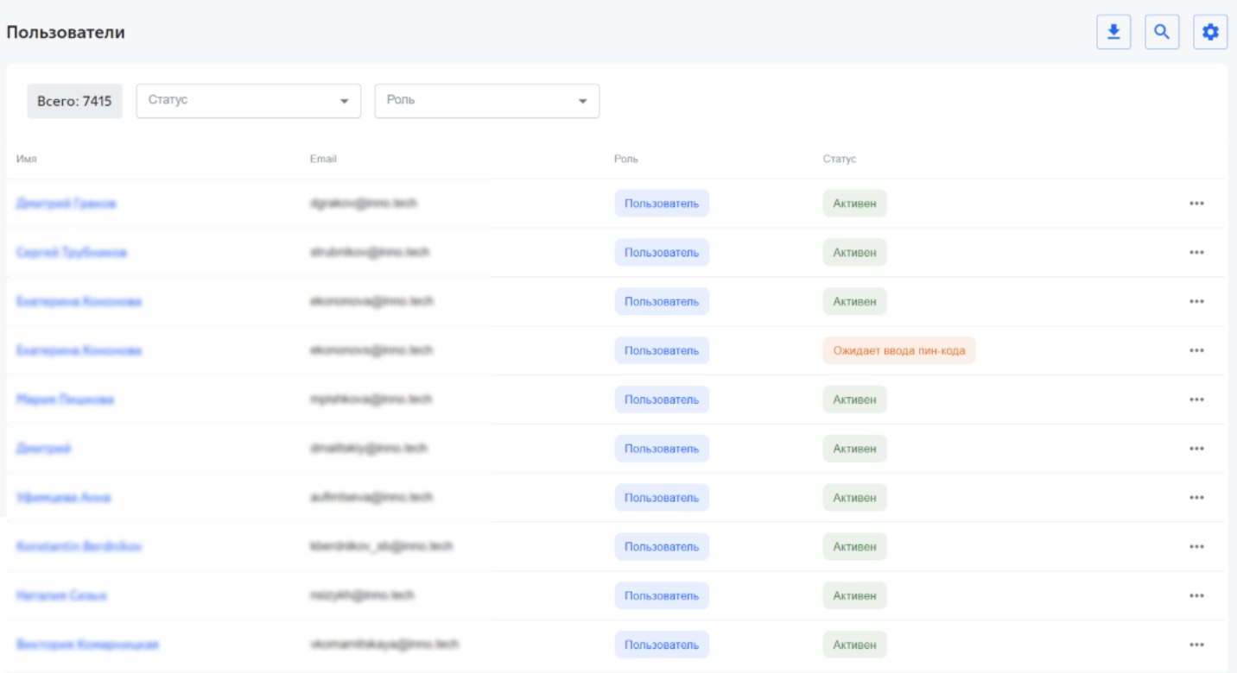Click Активен badge in the Мария Пешкова row
This screenshot has height=673, width=1237.
pos(854,399)
